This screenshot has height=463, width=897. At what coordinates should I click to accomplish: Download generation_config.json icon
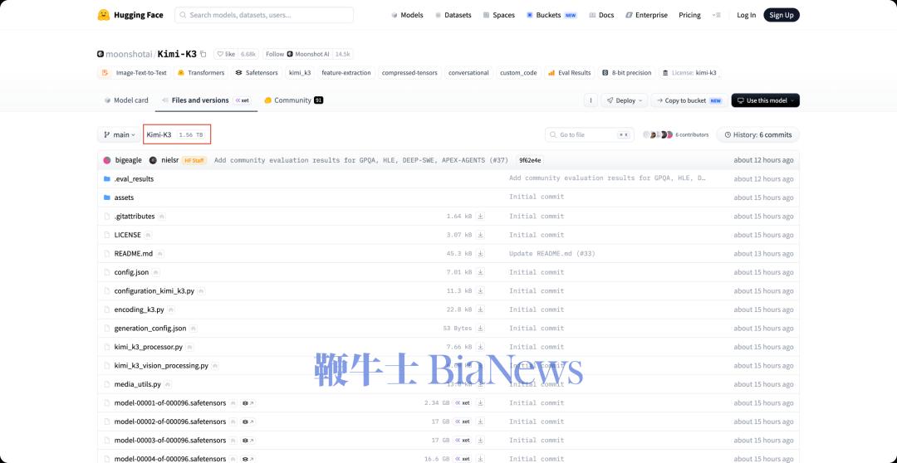pos(481,328)
